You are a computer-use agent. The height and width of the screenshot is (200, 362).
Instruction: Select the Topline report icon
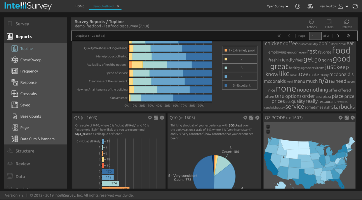click(15, 49)
